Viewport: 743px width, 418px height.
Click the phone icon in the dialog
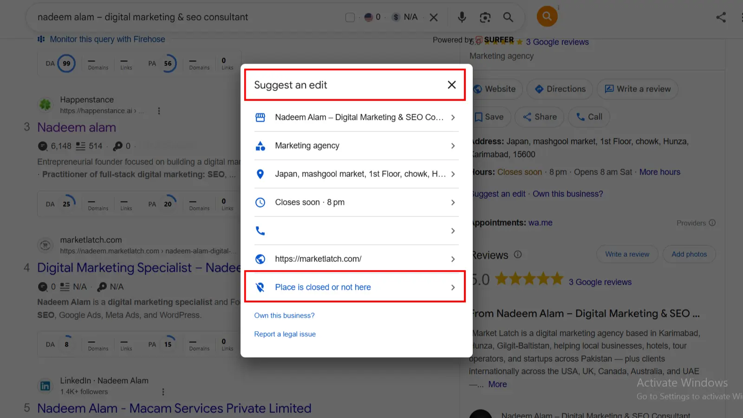pos(261,231)
